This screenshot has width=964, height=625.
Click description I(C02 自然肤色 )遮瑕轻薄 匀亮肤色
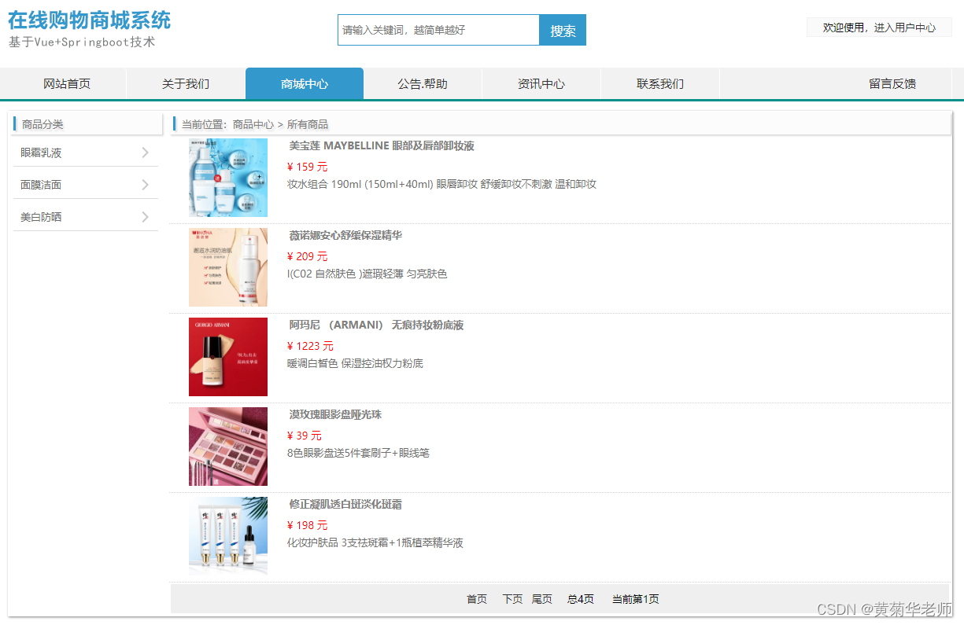click(x=367, y=274)
